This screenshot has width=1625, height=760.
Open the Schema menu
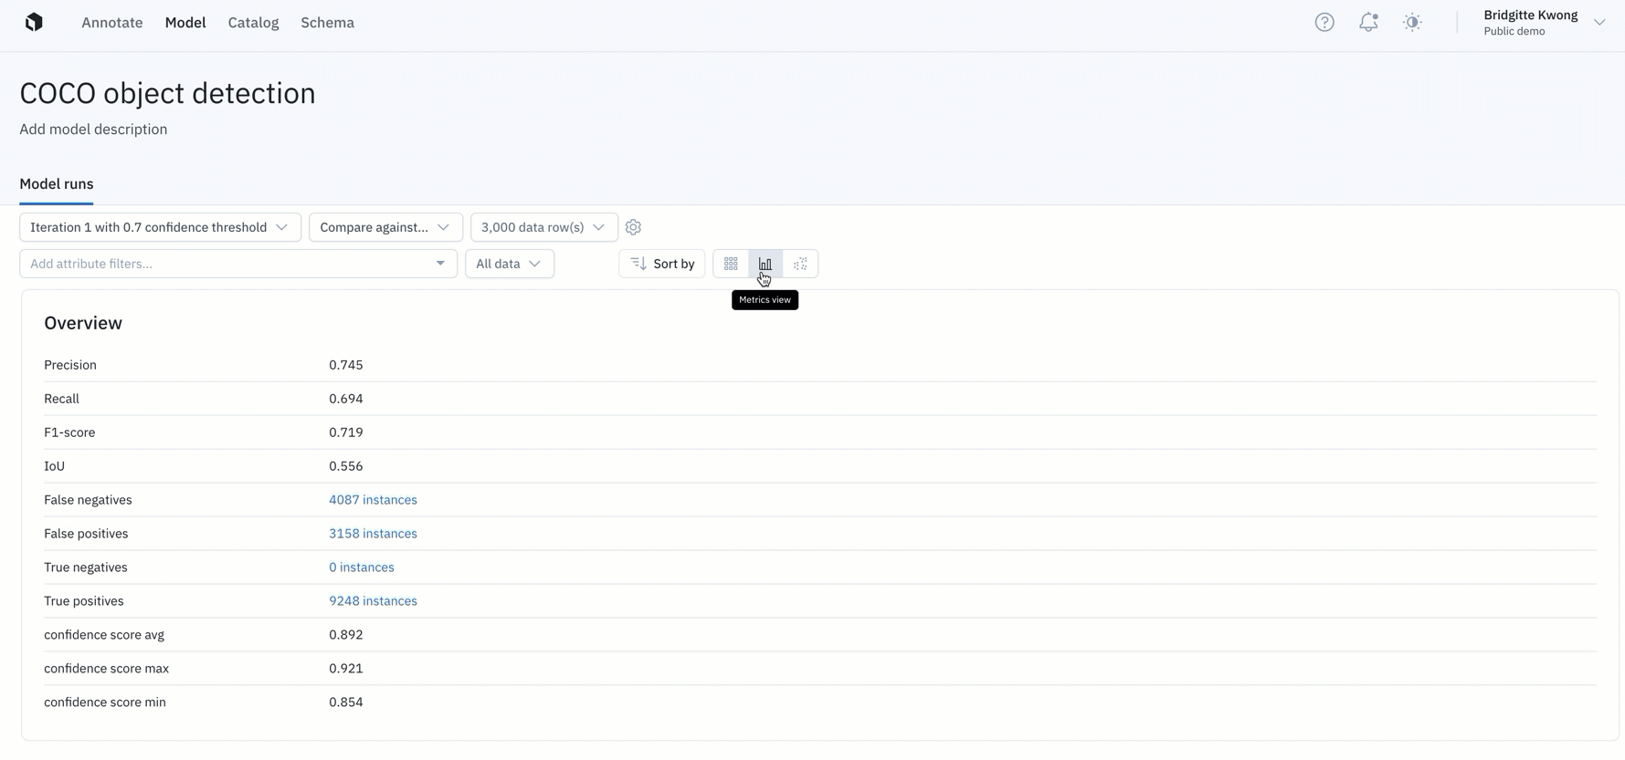tap(327, 23)
